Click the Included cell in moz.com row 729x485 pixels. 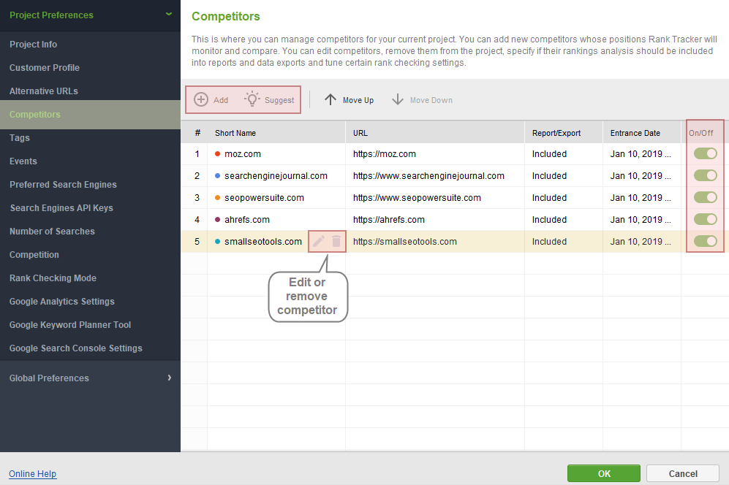coord(564,154)
